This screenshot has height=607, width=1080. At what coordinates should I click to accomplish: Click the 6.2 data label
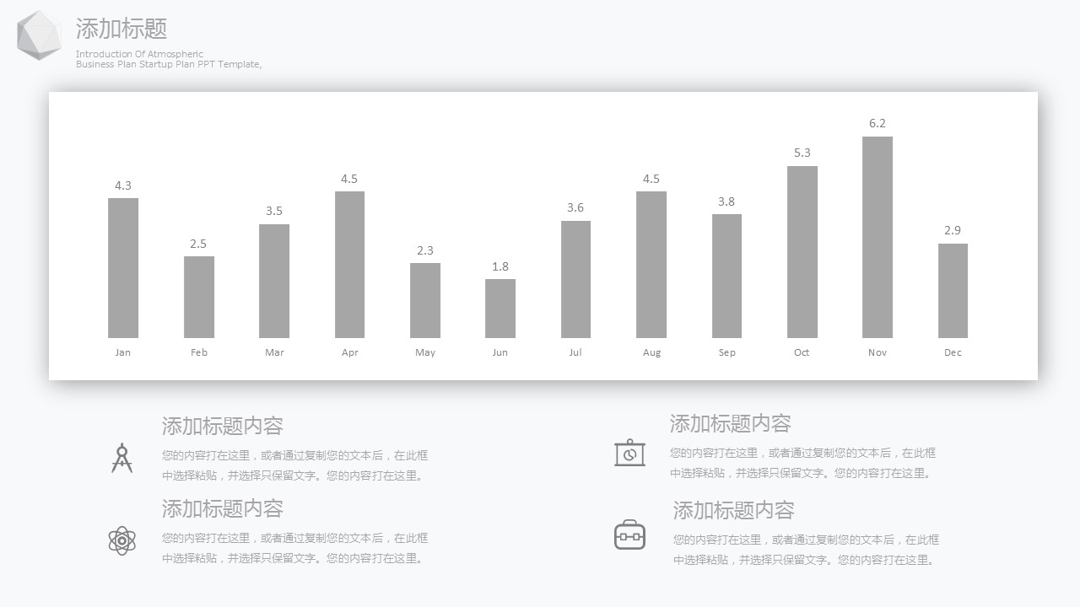(877, 123)
